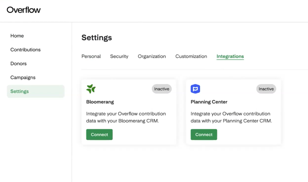Connect the Bloomerang integration
The height and width of the screenshot is (182, 308).
click(x=99, y=135)
